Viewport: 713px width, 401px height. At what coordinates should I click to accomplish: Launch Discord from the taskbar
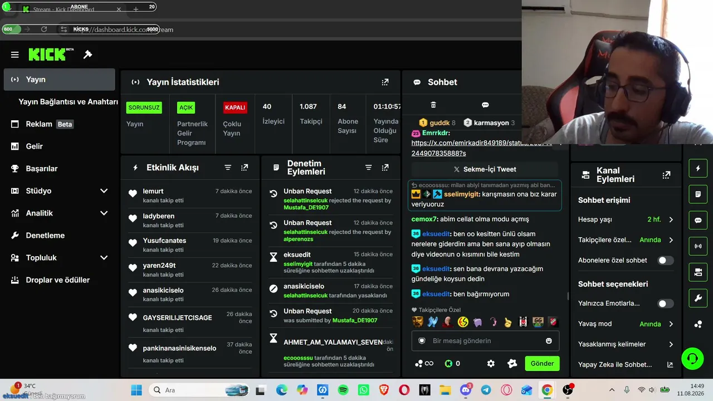click(466, 390)
